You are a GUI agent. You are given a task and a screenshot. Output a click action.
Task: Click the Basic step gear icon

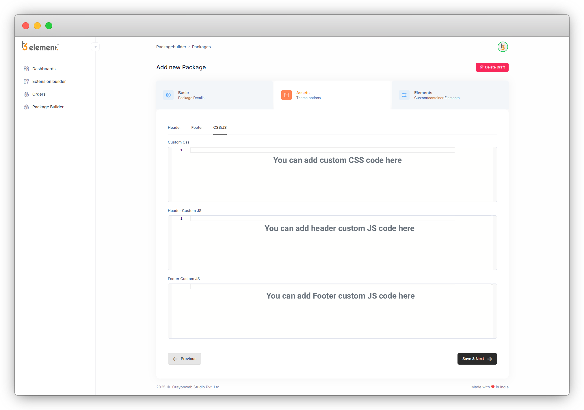(x=168, y=95)
